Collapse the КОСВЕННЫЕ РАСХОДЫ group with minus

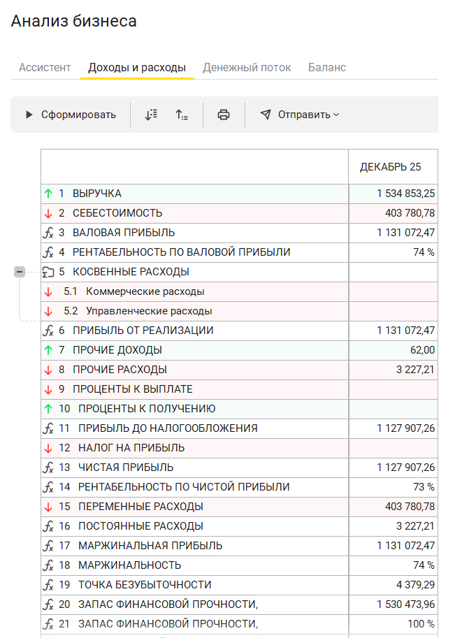(x=20, y=272)
